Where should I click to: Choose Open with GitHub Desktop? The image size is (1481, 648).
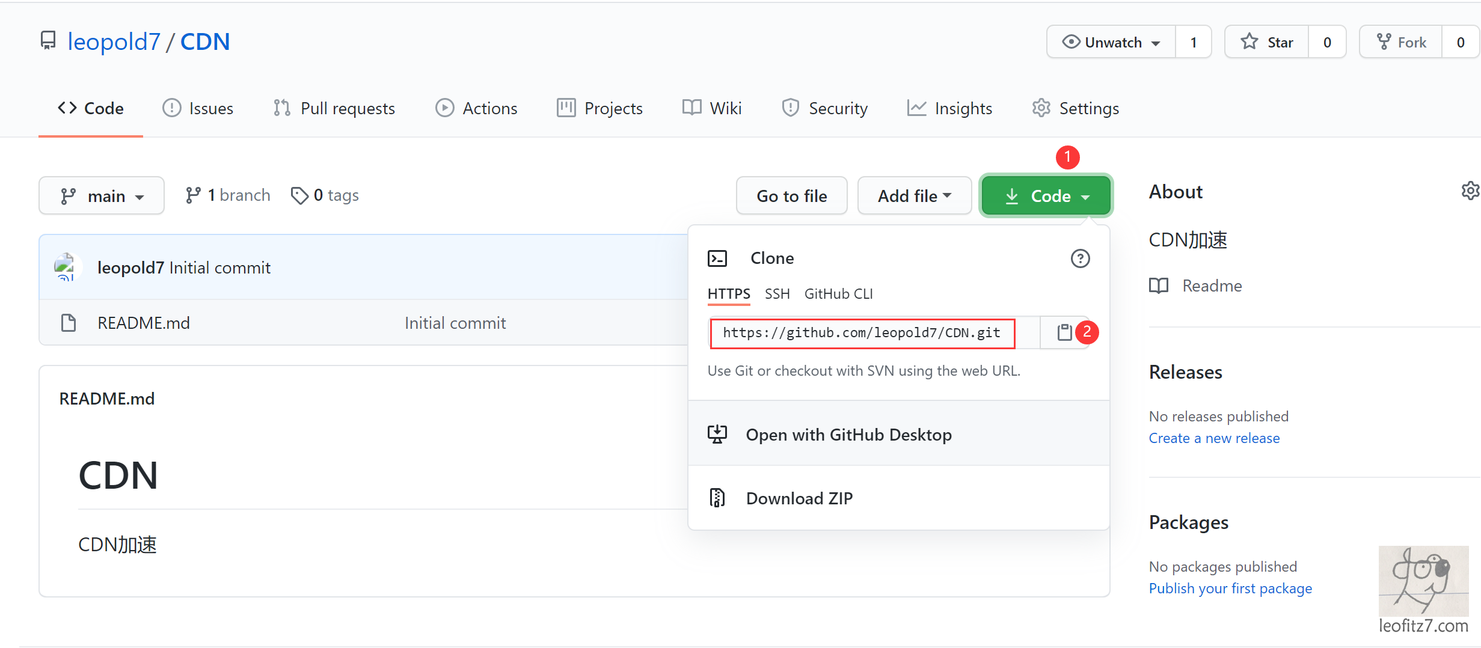tap(899, 434)
